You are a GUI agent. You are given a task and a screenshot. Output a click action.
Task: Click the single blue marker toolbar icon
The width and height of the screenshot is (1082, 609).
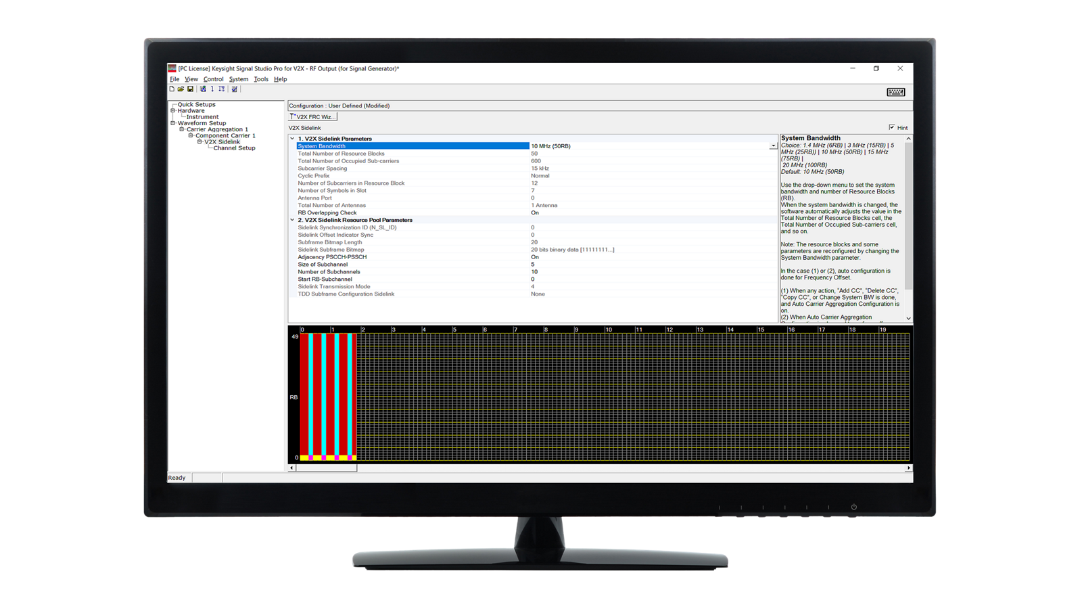(212, 89)
